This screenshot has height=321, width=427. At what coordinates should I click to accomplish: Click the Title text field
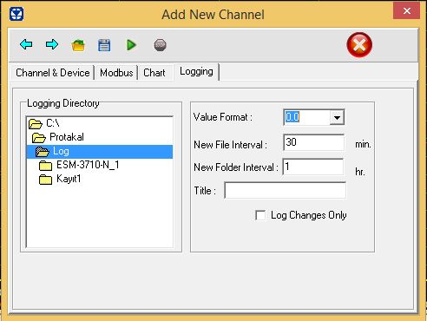[x=286, y=190]
